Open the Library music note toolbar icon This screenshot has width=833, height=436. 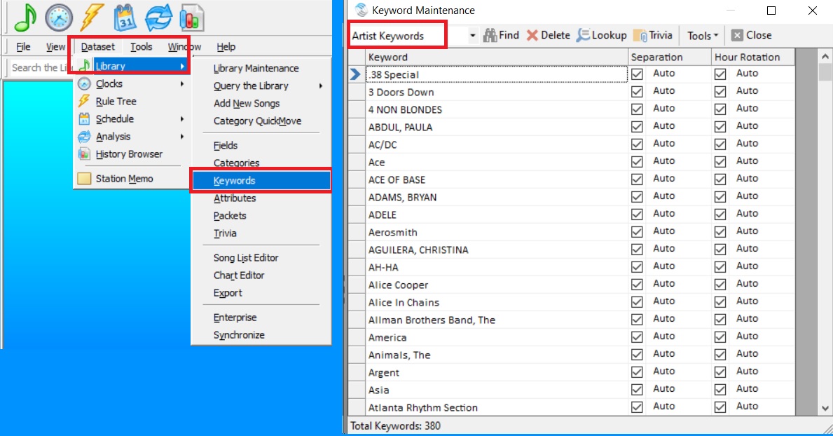coord(25,17)
